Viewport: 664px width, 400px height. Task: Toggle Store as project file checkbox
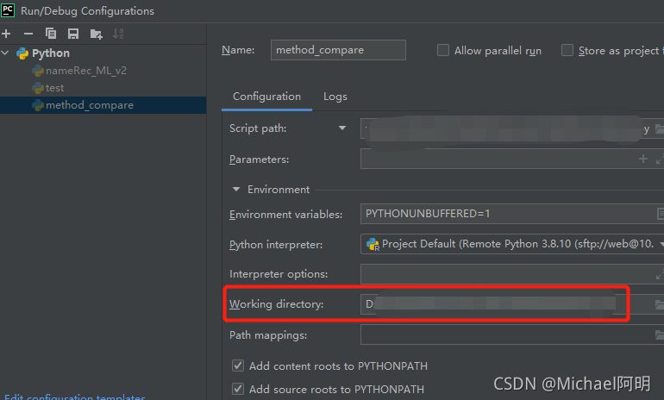[567, 50]
